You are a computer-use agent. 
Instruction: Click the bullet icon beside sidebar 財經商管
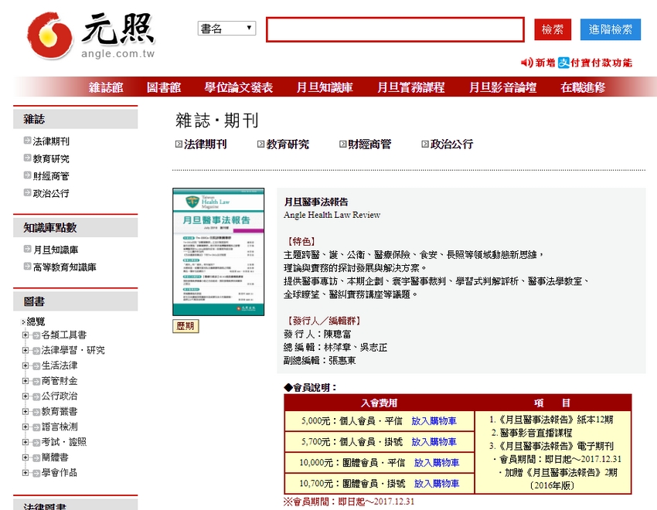27,175
